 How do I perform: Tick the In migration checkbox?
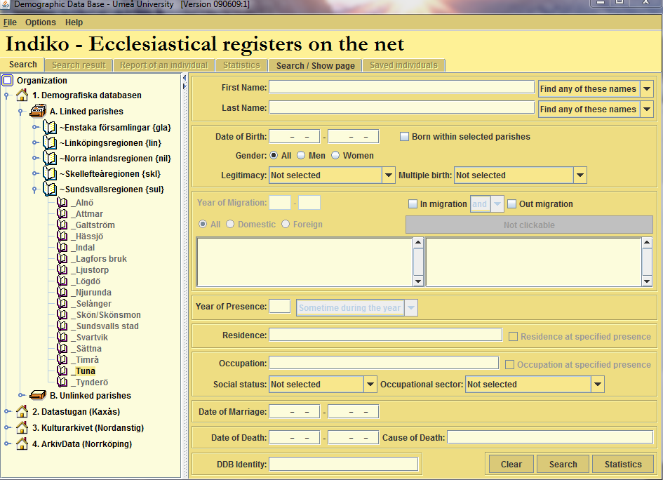413,204
